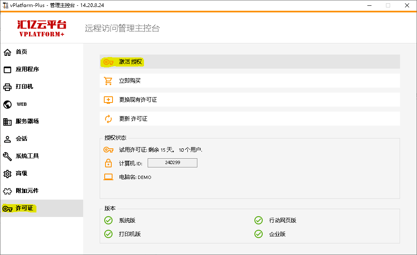Toggle the 打印机版 green checkmark
The height and width of the screenshot is (255, 417).
click(x=108, y=234)
